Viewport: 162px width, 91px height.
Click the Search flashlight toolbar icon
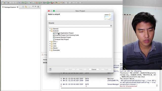tap(62, 3)
